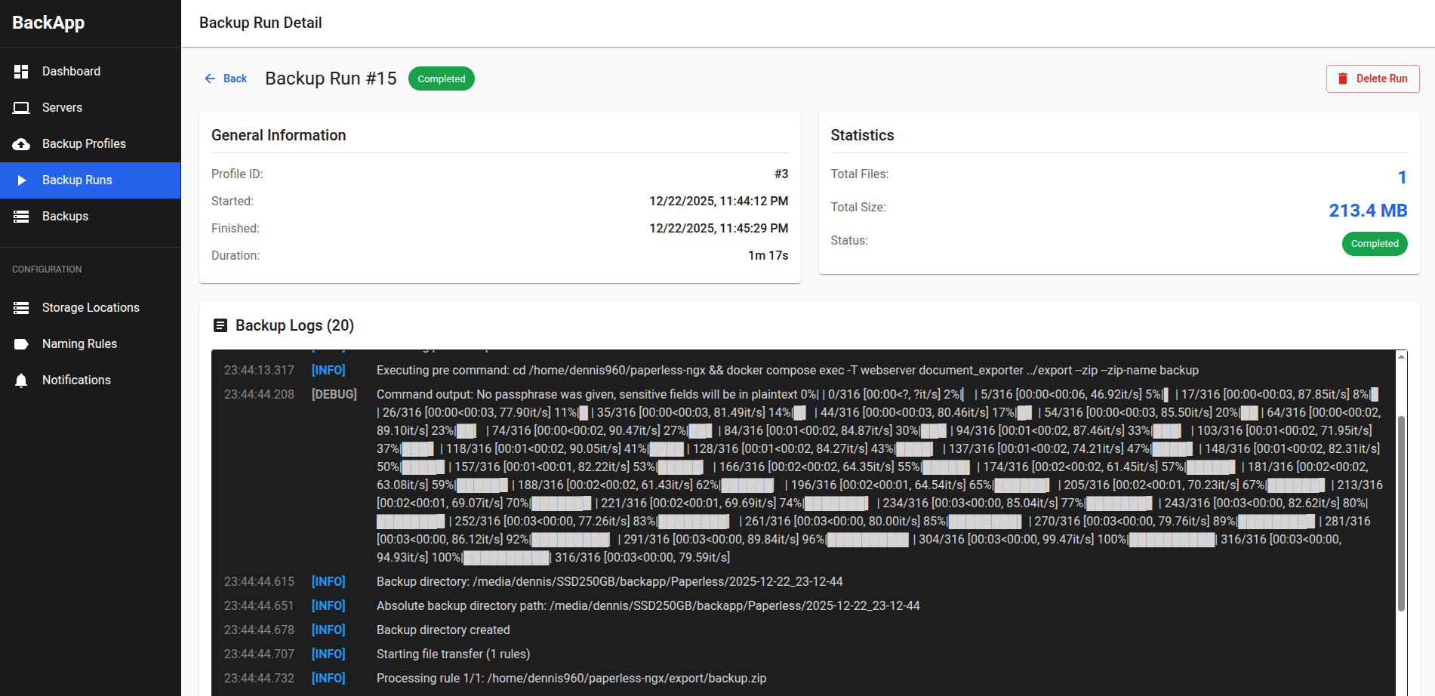Click the Servers laptop icon

click(x=21, y=108)
